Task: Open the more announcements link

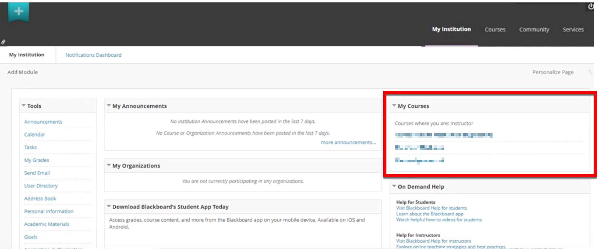Action: point(348,142)
